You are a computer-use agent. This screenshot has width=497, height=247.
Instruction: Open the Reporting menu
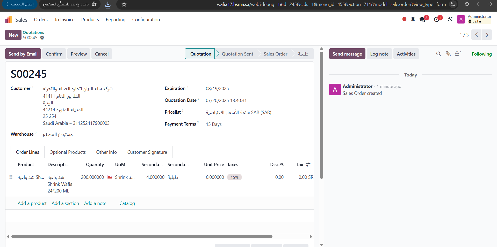pyautogui.click(x=116, y=20)
